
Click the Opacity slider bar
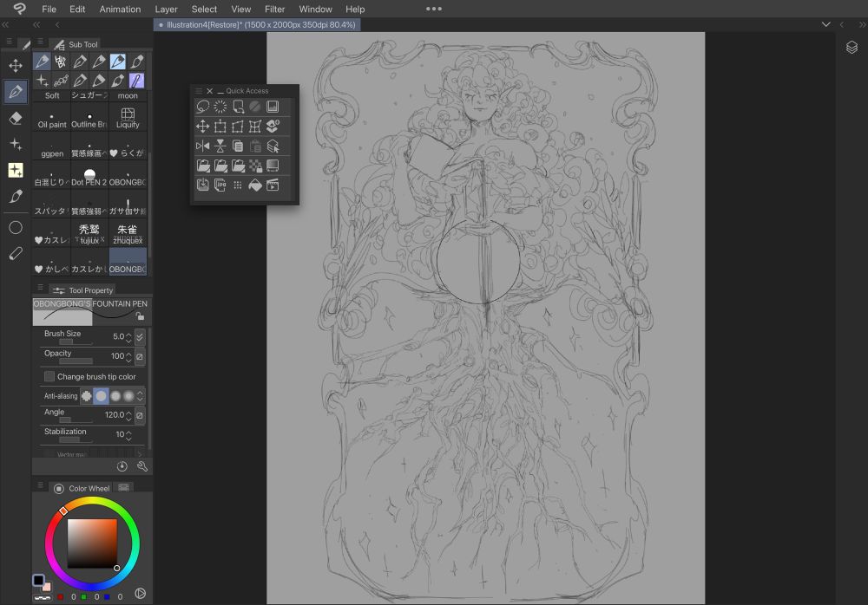tap(76, 361)
